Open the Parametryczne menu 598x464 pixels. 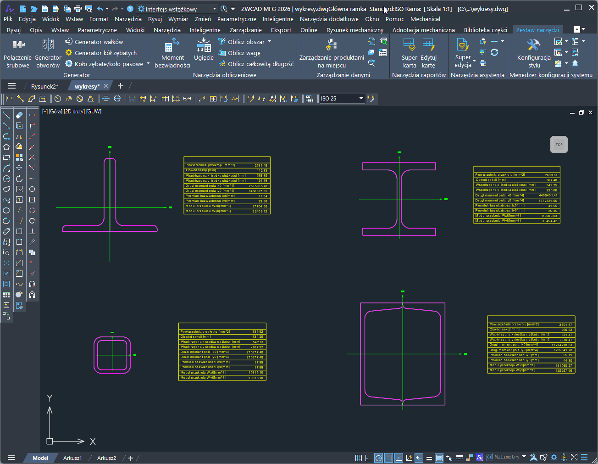click(x=237, y=19)
